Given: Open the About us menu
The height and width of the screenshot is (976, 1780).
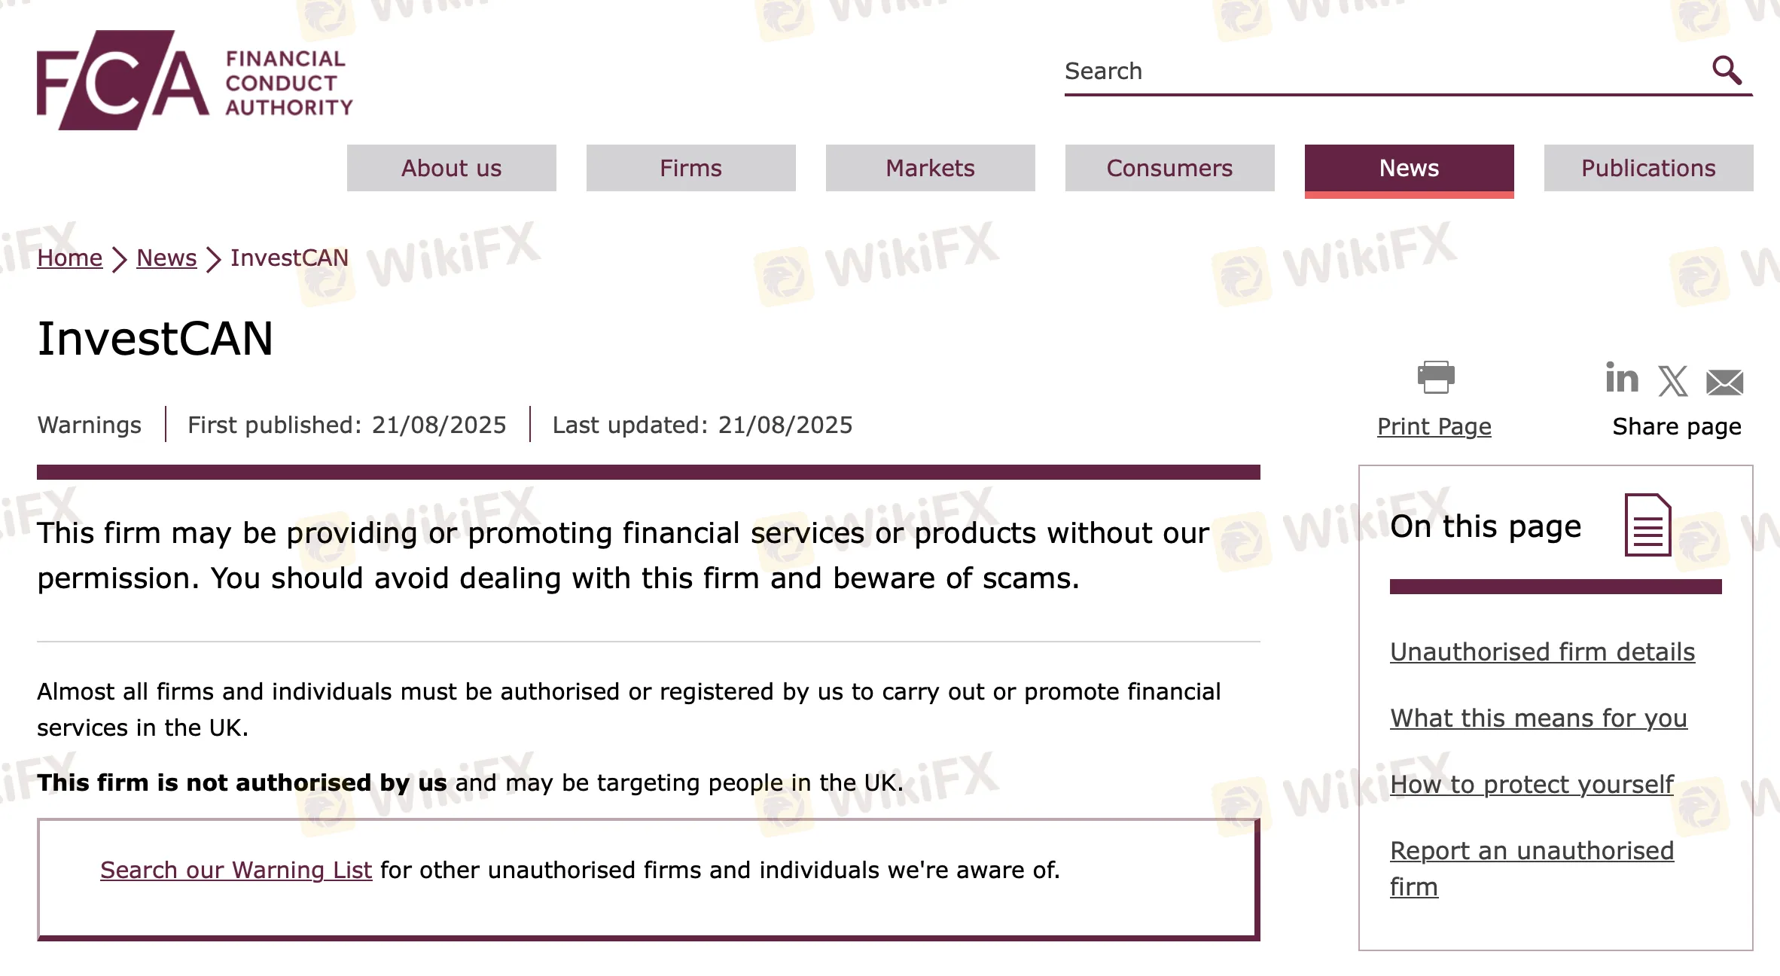Looking at the screenshot, I should point(451,168).
